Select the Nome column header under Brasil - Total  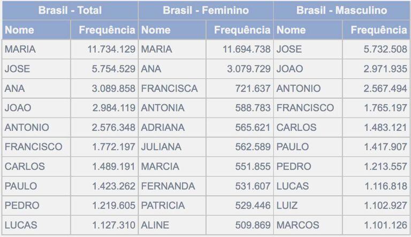click(19, 30)
